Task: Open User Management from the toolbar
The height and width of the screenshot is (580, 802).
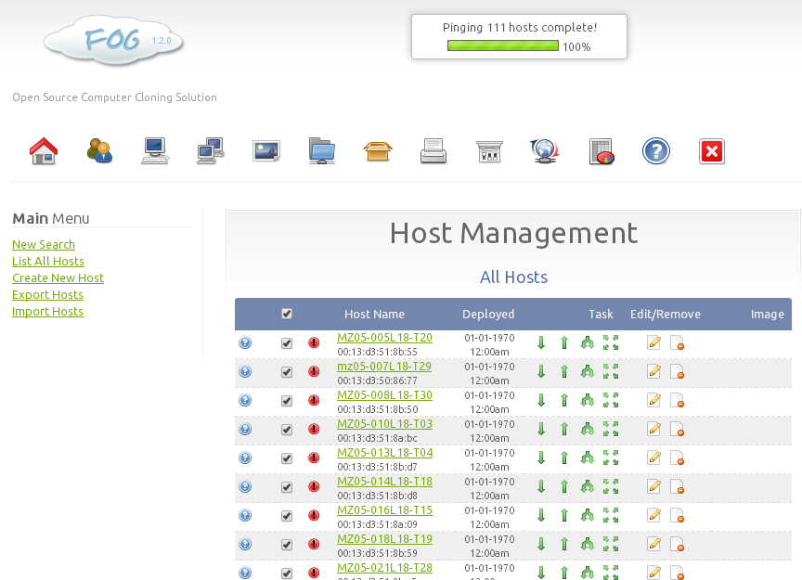Action: pyautogui.click(x=99, y=150)
